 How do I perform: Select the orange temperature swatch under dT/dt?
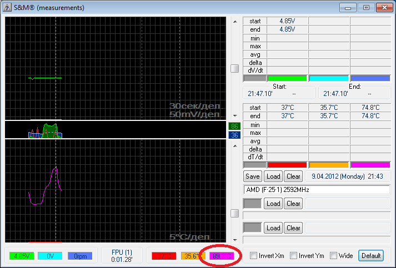click(329, 165)
